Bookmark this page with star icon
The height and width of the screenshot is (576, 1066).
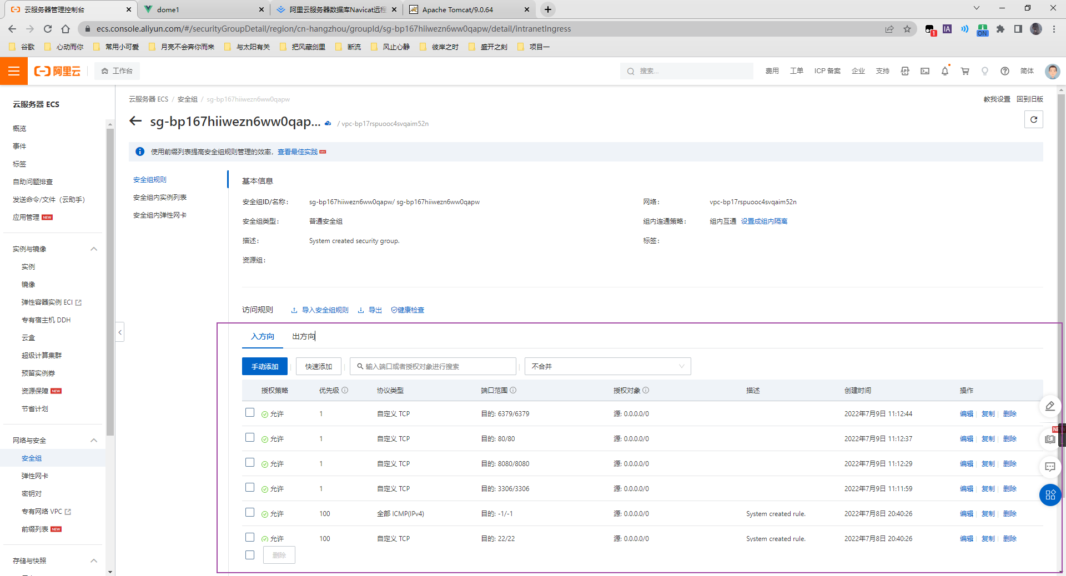[907, 29]
